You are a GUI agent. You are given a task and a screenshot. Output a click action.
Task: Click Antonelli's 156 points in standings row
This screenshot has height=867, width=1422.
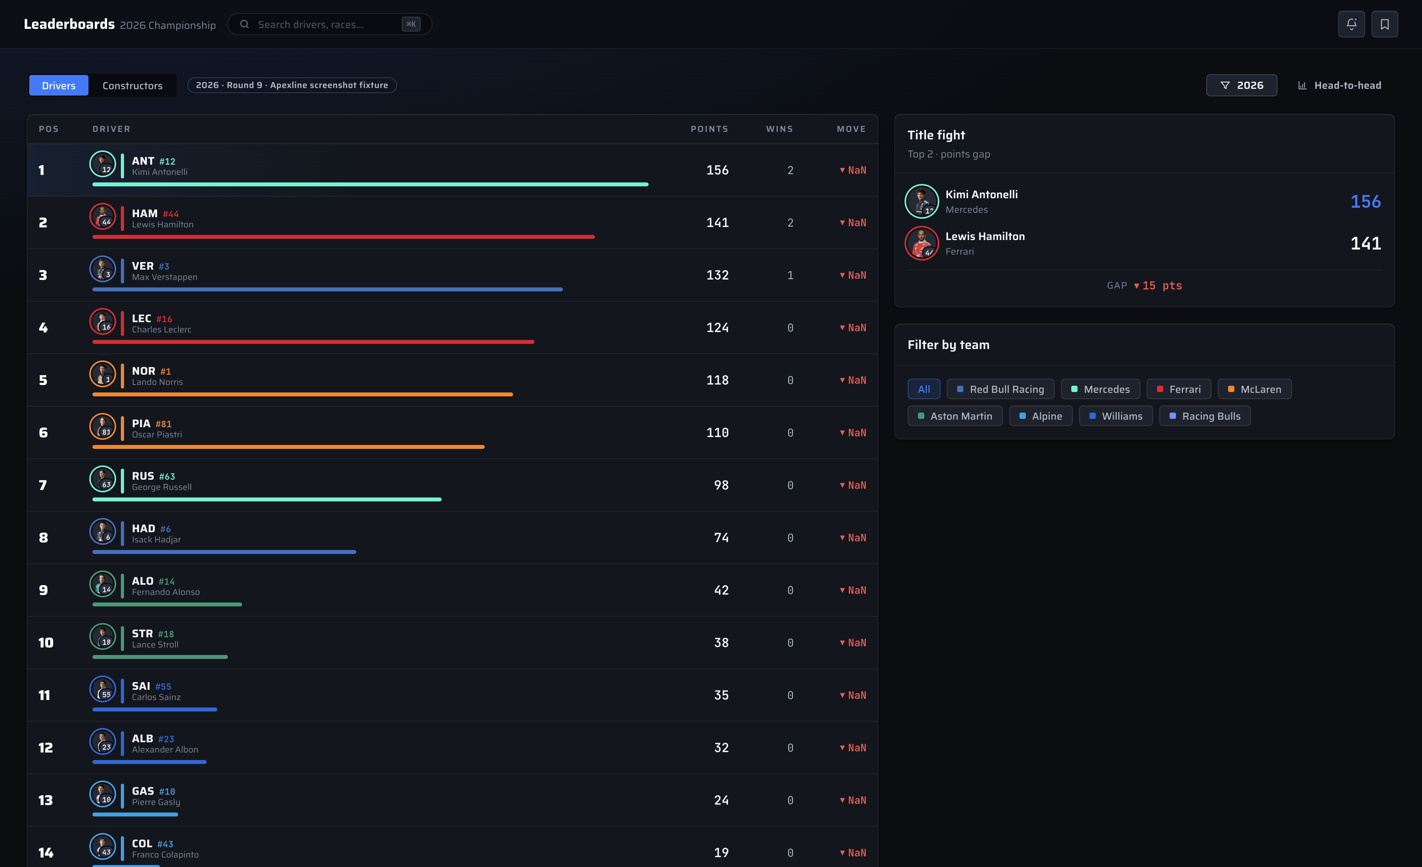(x=717, y=170)
